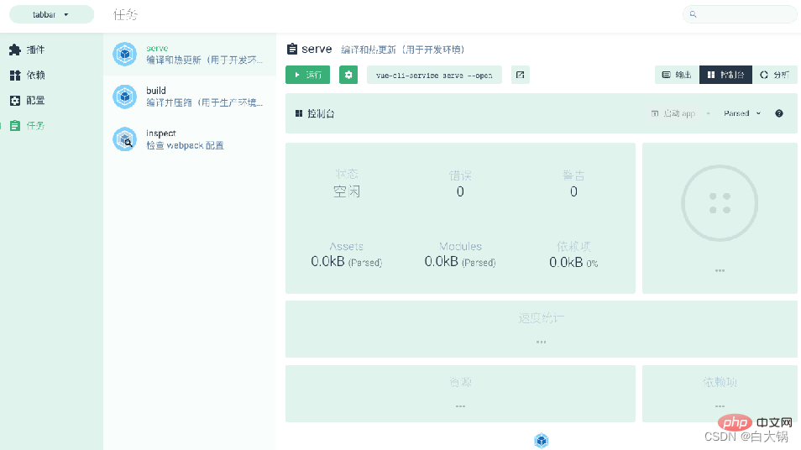
Task: Open the Parsed size mode dropdown
Action: coord(741,113)
